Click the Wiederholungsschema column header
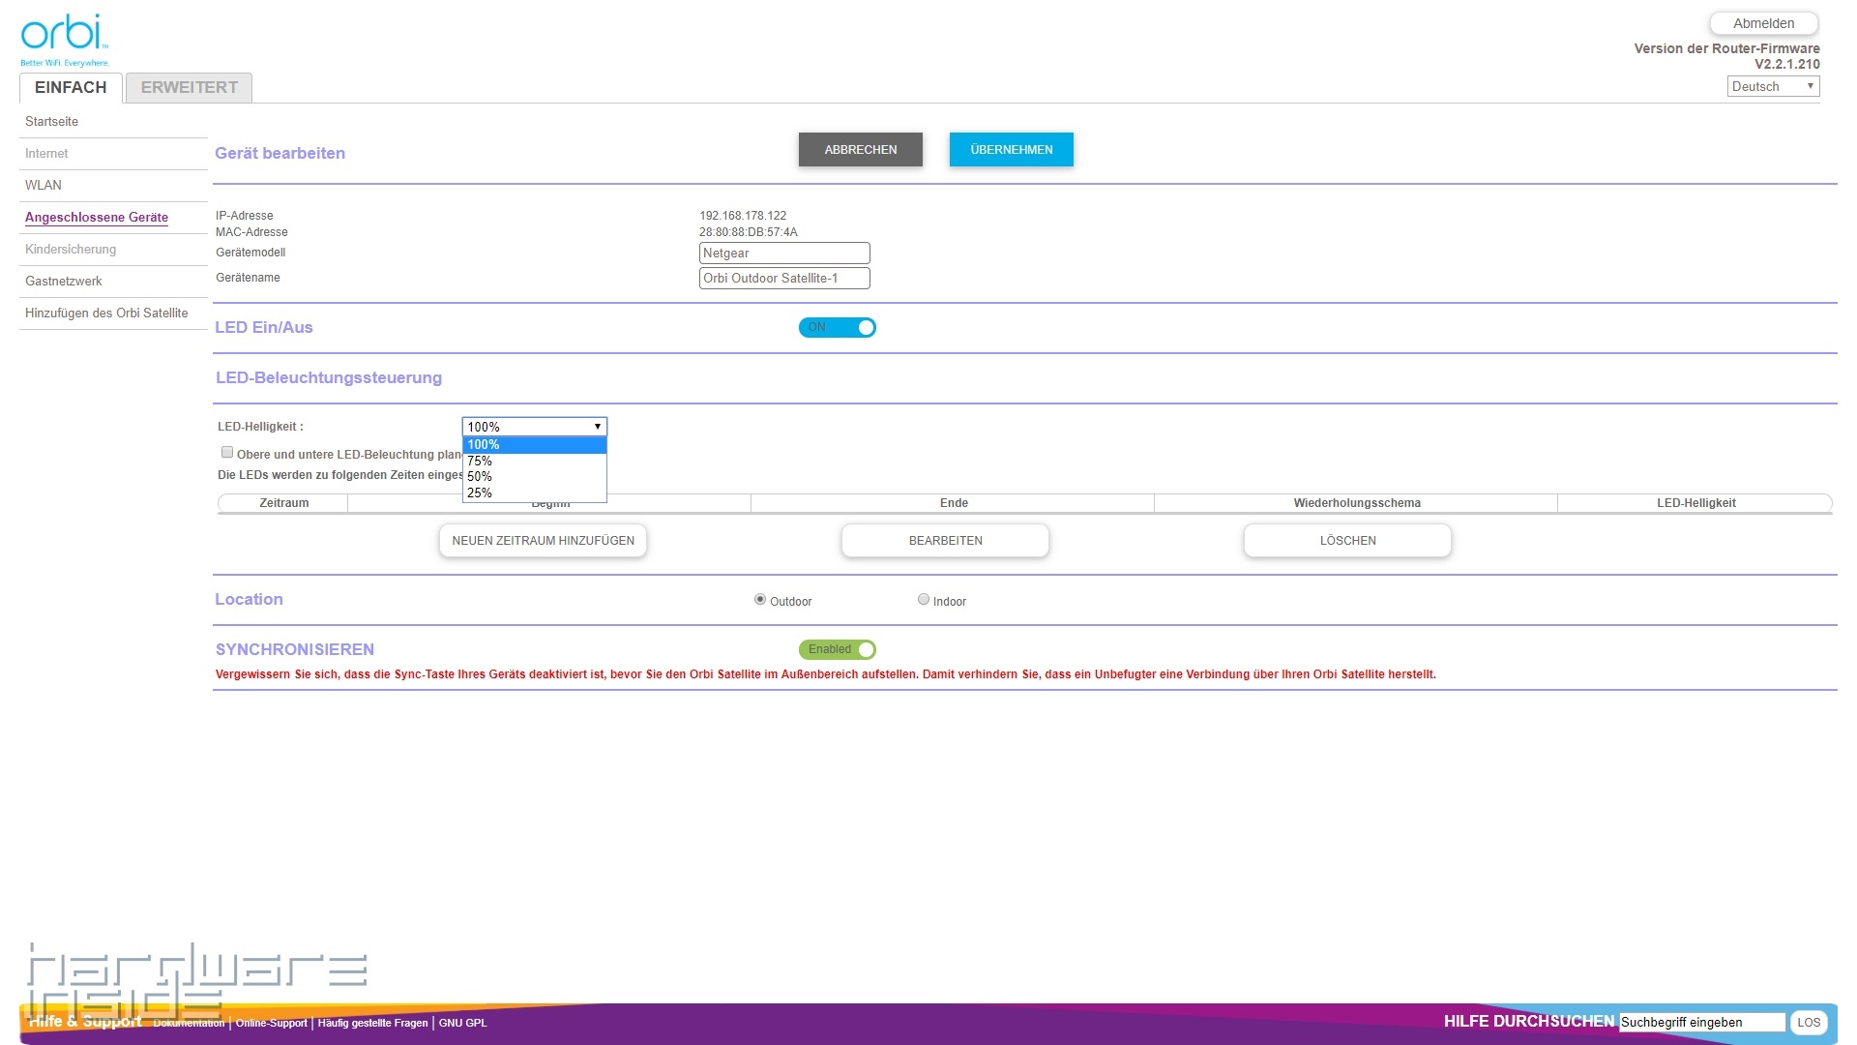1857x1045 pixels. (x=1357, y=503)
